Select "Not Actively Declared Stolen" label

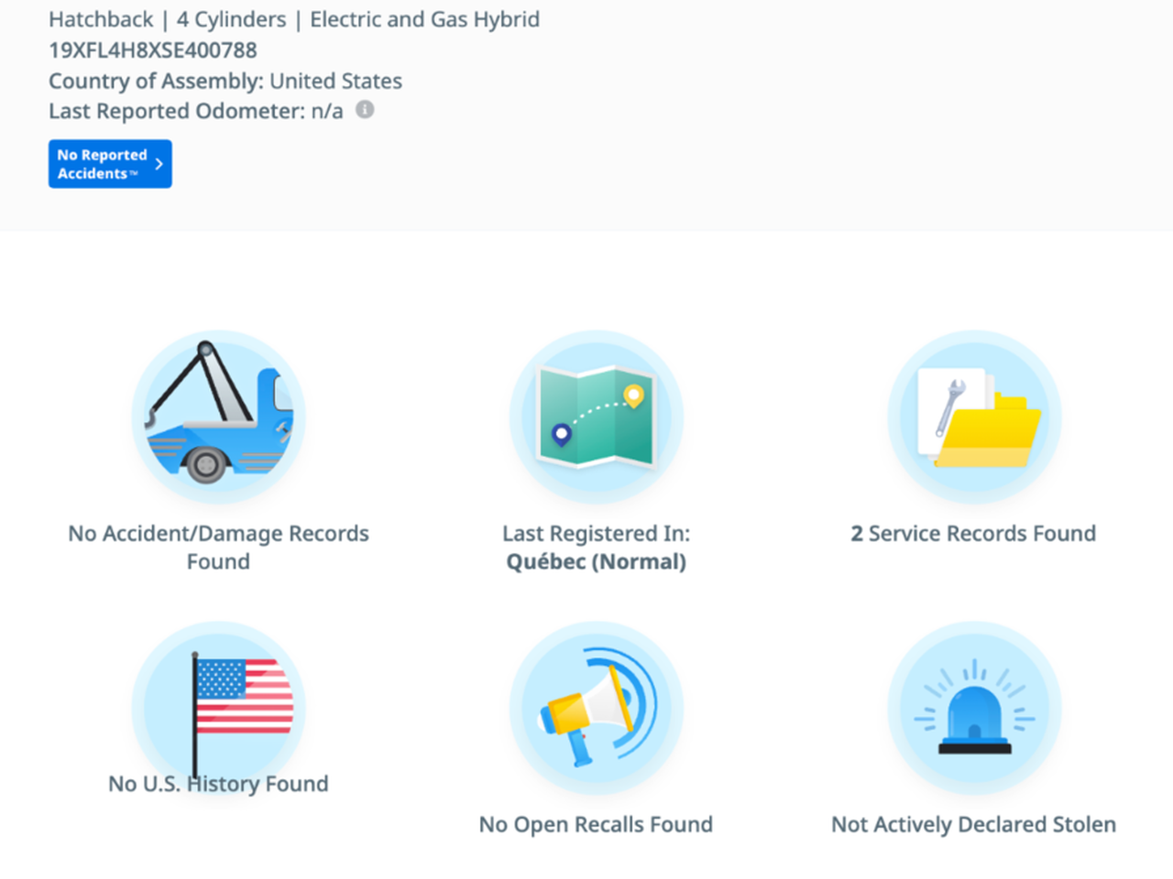point(973,824)
